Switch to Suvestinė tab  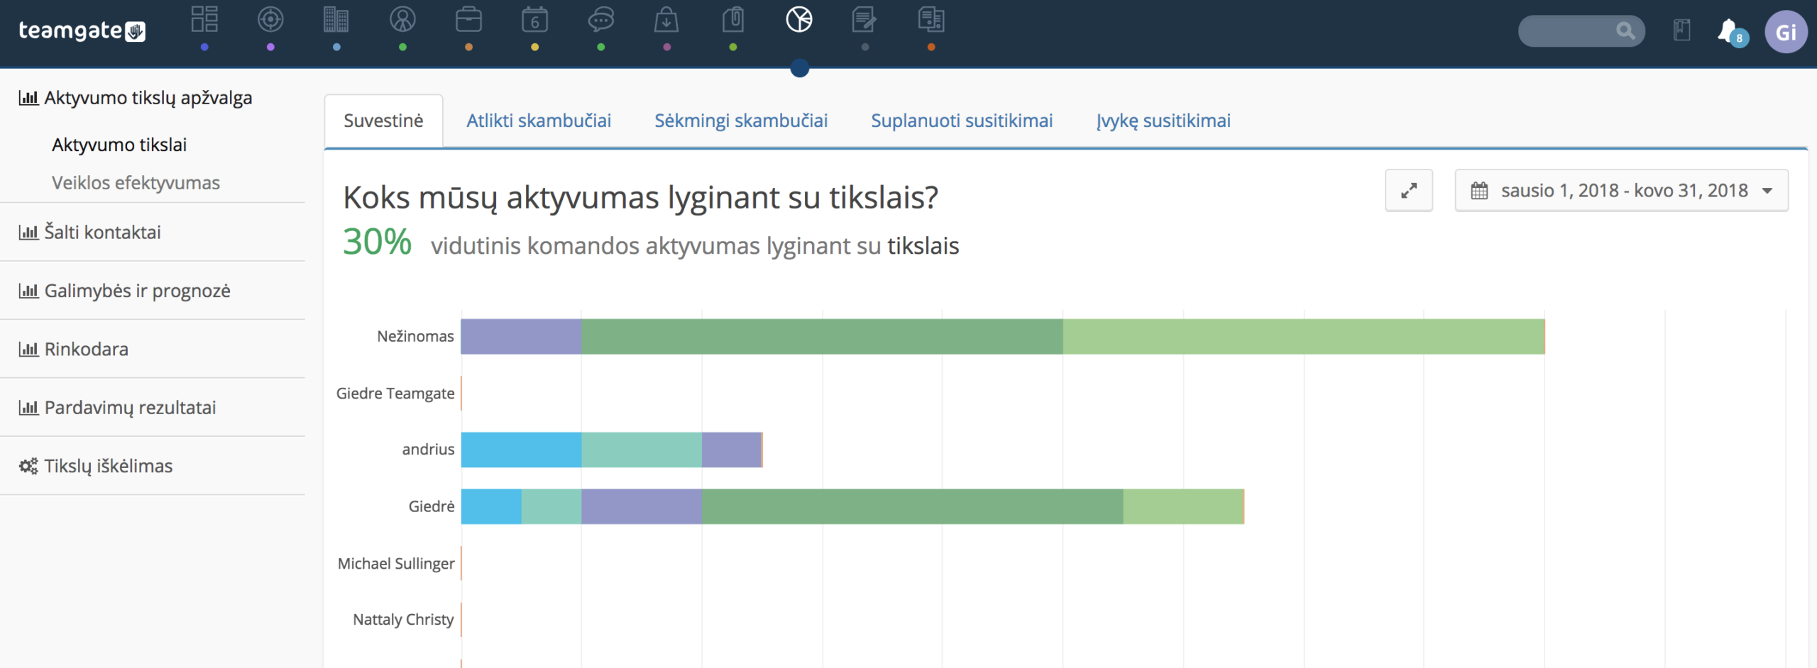[x=383, y=121]
